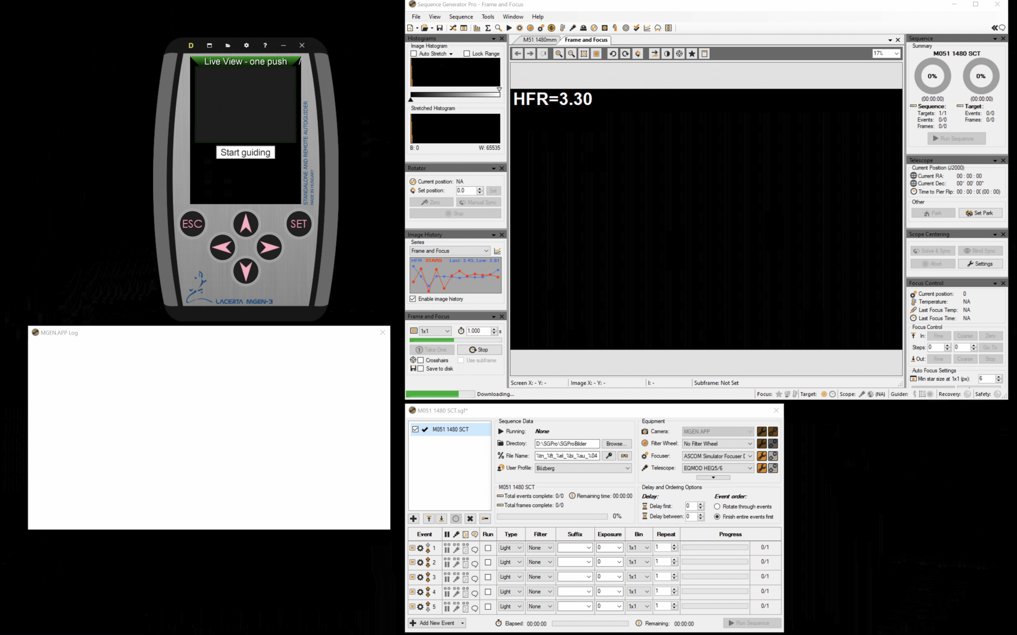Open the File menu
1017x635 pixels.
pos(416,17)
